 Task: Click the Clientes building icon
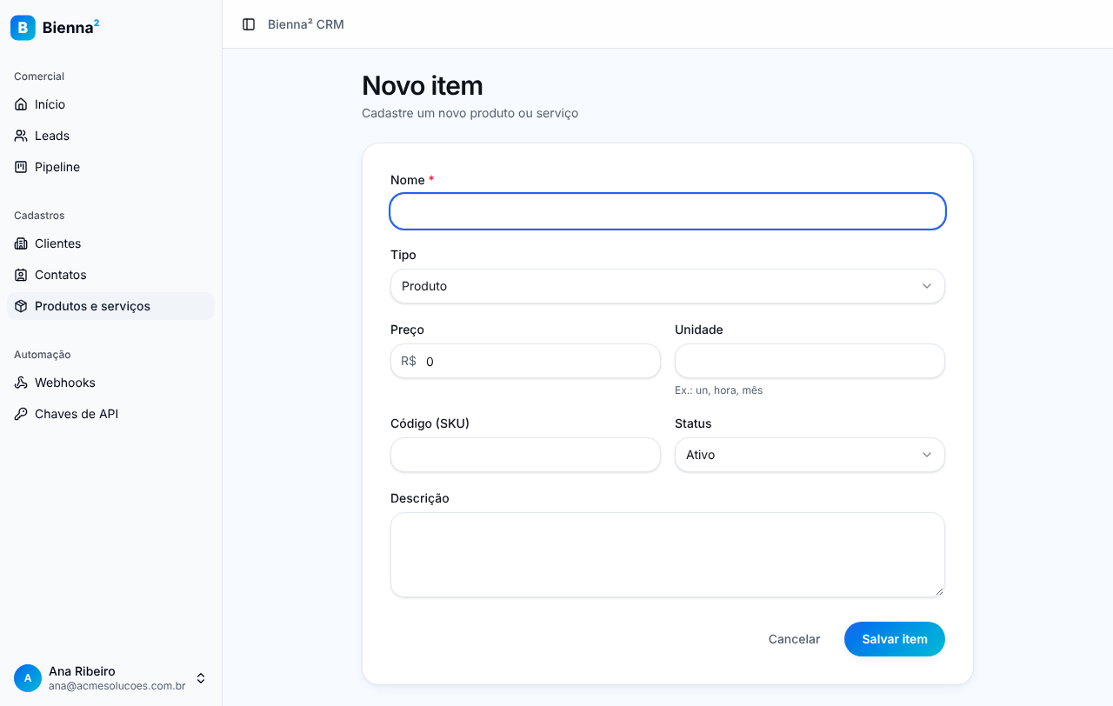pyautogui.click(x=21, y=243)
